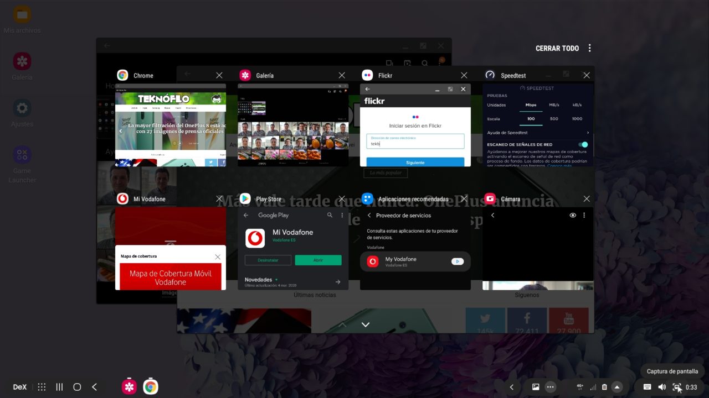Select kB/s units in Speedtest
The width and height of the screenshot is (709, 398).
click(x=577, y=104)
